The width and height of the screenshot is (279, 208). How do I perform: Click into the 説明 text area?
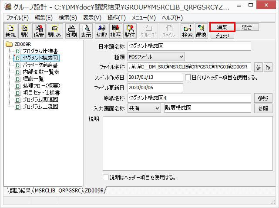click(x=188, y=143)
